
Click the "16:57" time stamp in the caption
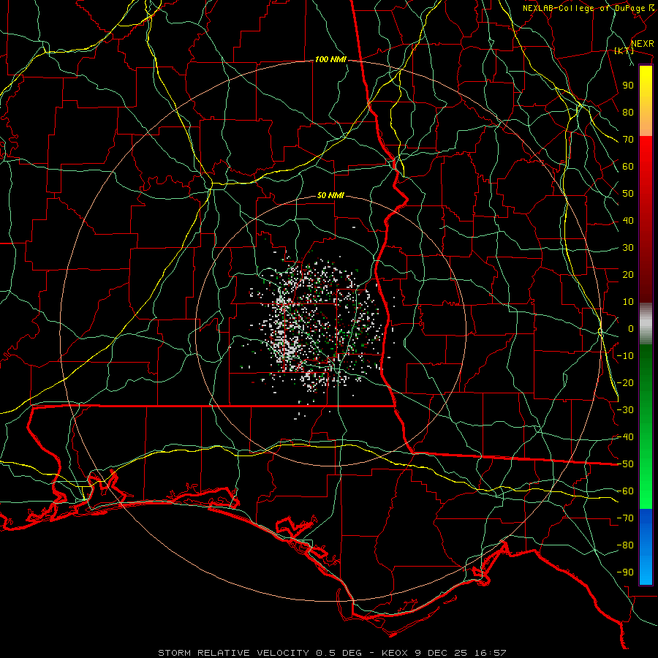pos(491,653)
